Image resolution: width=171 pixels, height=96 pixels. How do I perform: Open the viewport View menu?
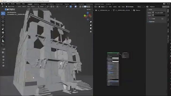19,7
